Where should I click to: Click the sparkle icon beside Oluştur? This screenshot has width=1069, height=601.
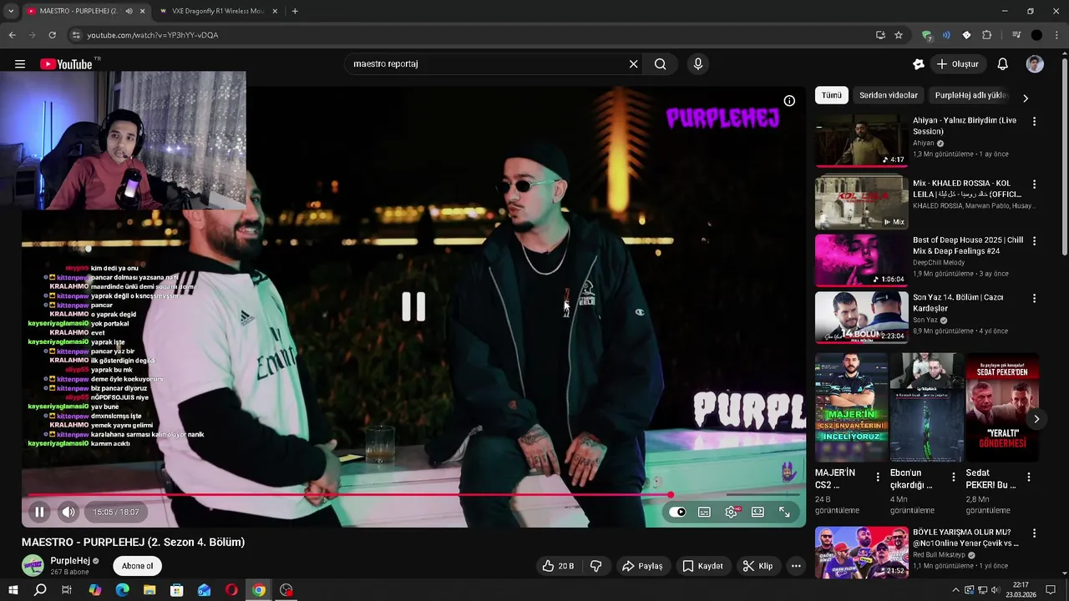pyautogui.click(x=919, y=64)
